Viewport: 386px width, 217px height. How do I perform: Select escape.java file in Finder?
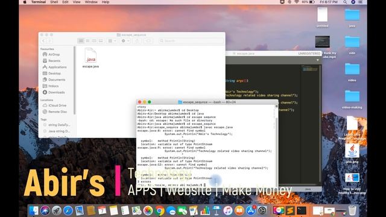(90, 58)
